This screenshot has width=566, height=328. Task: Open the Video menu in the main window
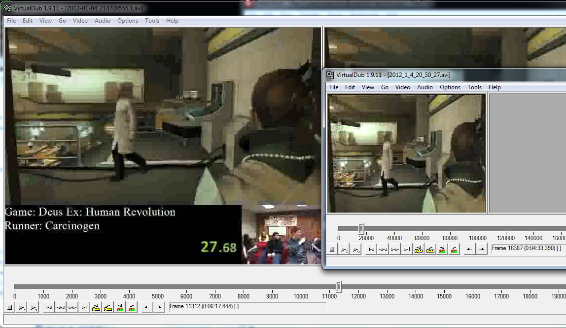pyautogui.click(x=80, y=21)
